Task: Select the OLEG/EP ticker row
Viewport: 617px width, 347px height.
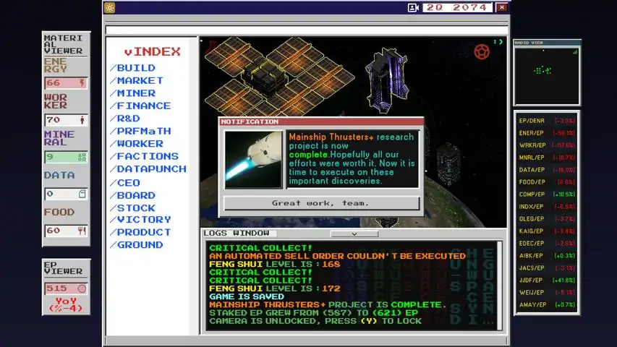Action: [547, 219]
